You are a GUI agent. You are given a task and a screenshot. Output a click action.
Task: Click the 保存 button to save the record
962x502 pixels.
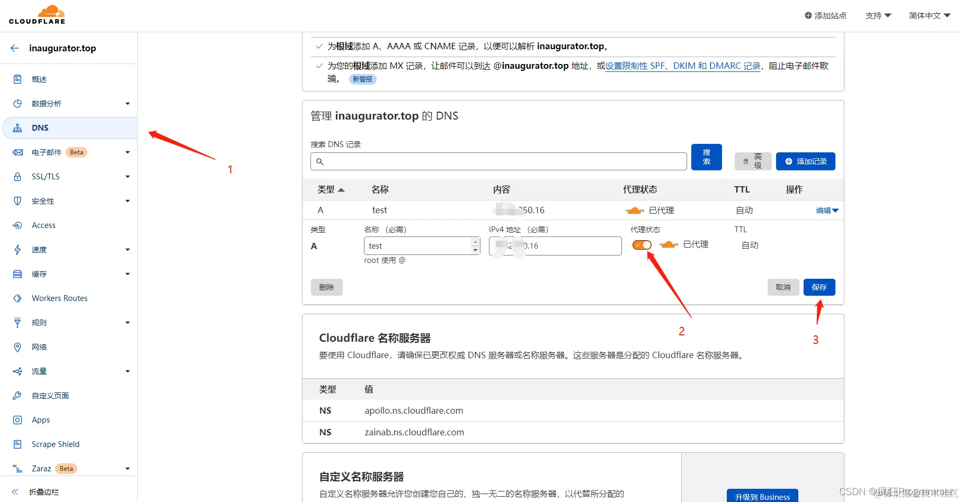(x=819, y=287)
